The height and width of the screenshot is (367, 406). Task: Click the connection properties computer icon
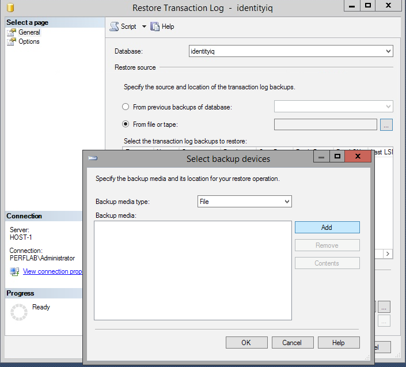tap(14, 271)
